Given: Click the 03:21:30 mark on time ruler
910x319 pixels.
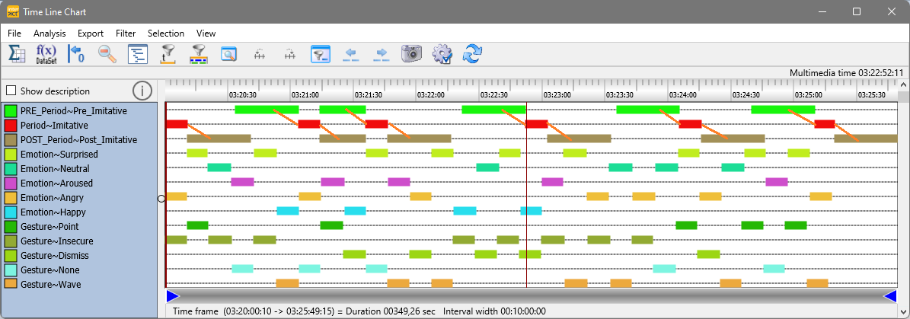Looking at the screenshot, I should tap(368, 94).
